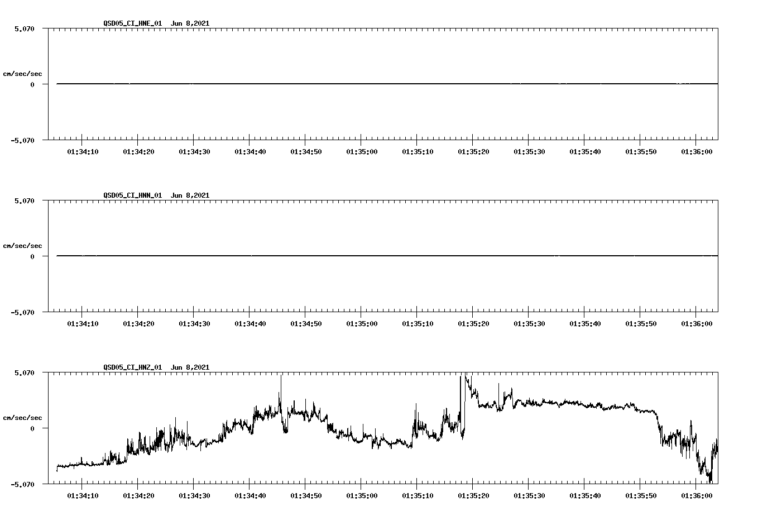Click the cm/sec/sec unit label of HNE plot
Screen dimensions: 758x516
pyautogui.click(x=22, y=74)
